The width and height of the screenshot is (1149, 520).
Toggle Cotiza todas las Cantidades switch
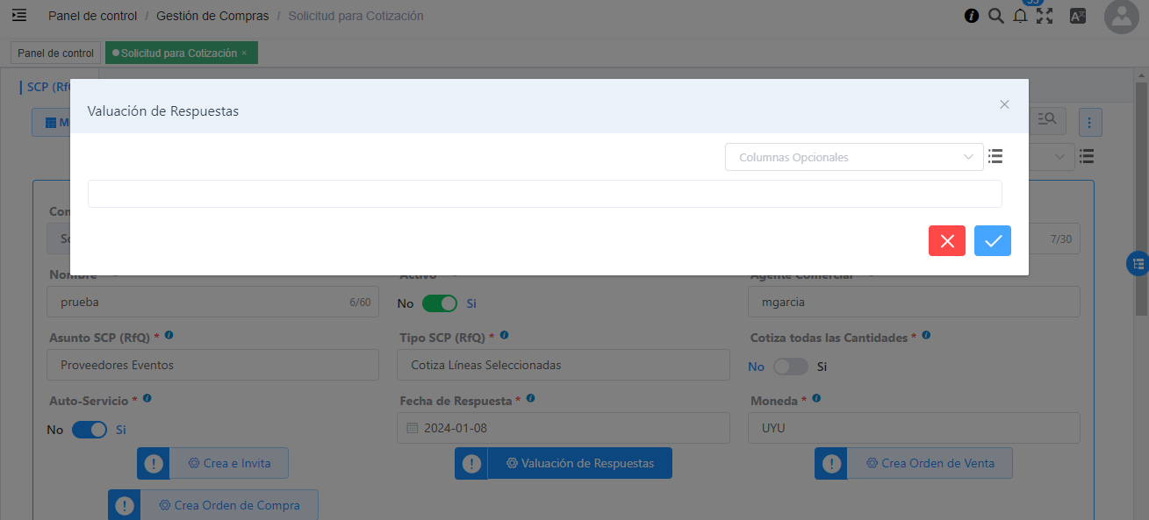click(x=790, y=367)
